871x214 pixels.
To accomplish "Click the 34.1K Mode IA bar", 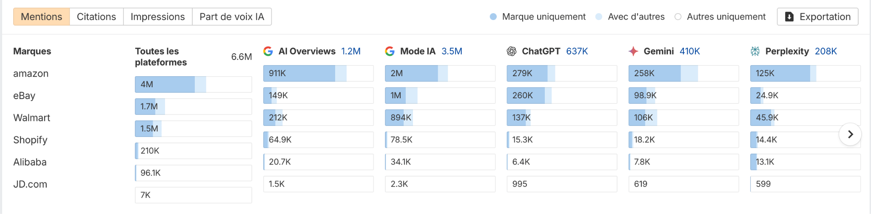I will [440, 162].
